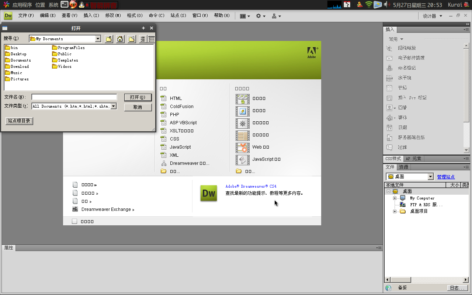
Task: Go up one folder level in 打开 dialog
Action: [x=109, y=39]
